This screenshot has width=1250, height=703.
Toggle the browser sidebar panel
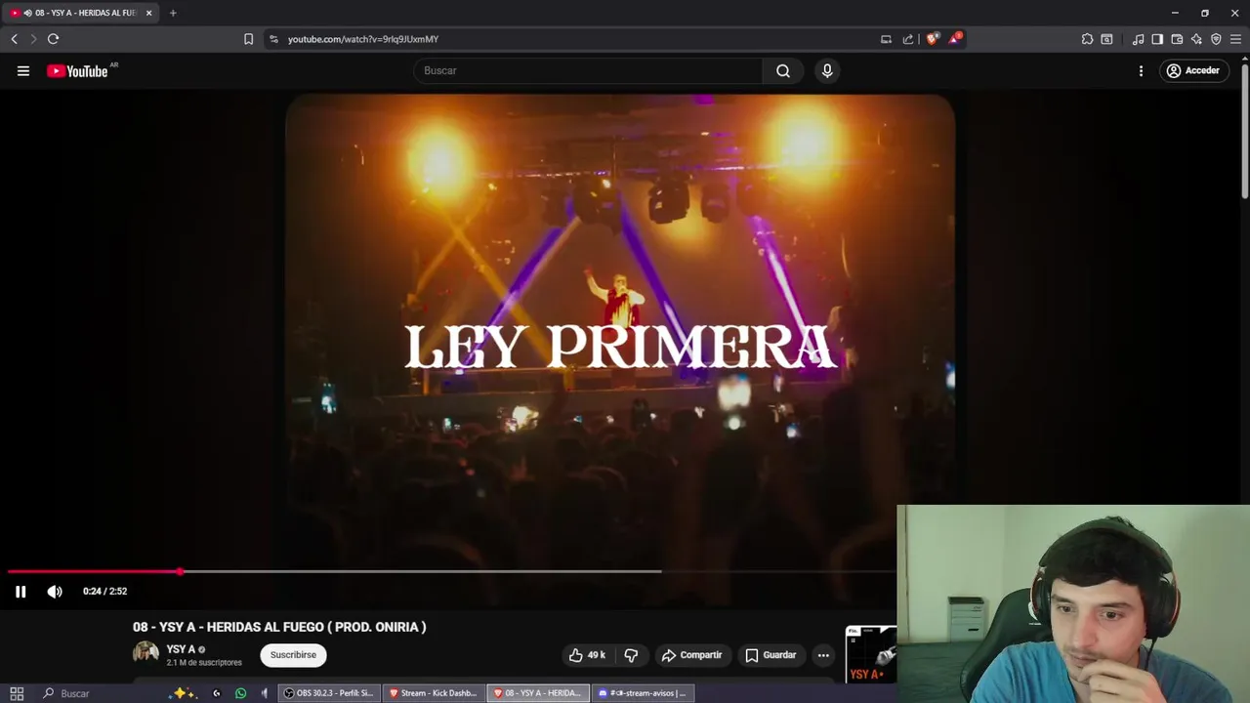(1157, 39)
